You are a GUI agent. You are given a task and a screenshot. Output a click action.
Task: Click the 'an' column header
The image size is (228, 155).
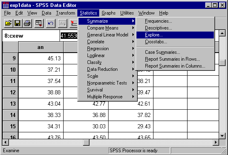coord(41,47)
